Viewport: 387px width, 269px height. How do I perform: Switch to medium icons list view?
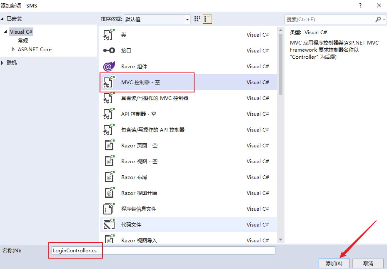click(x=207, y=19)
